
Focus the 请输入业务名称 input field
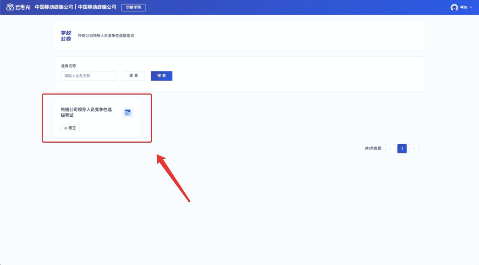click(x=88, y=76)
